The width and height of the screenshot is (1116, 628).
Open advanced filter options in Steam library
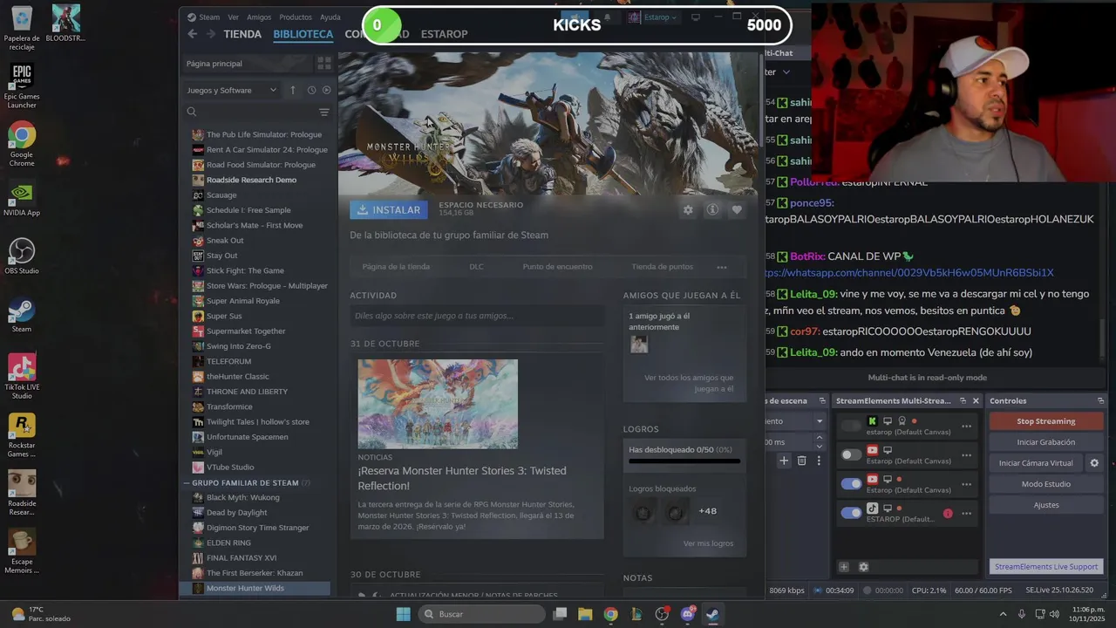(323, 112)
